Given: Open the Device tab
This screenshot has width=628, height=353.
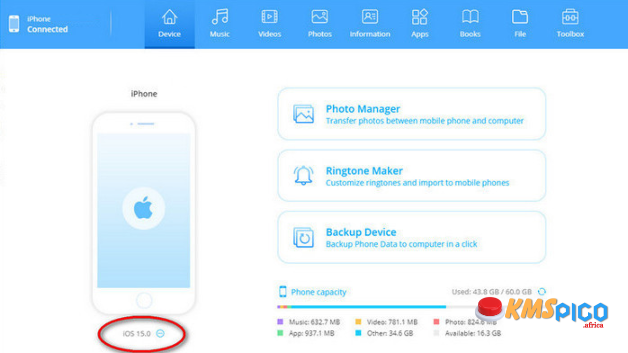Looking at the screenshot, I should pyautogui.click(x=169, y=24).
